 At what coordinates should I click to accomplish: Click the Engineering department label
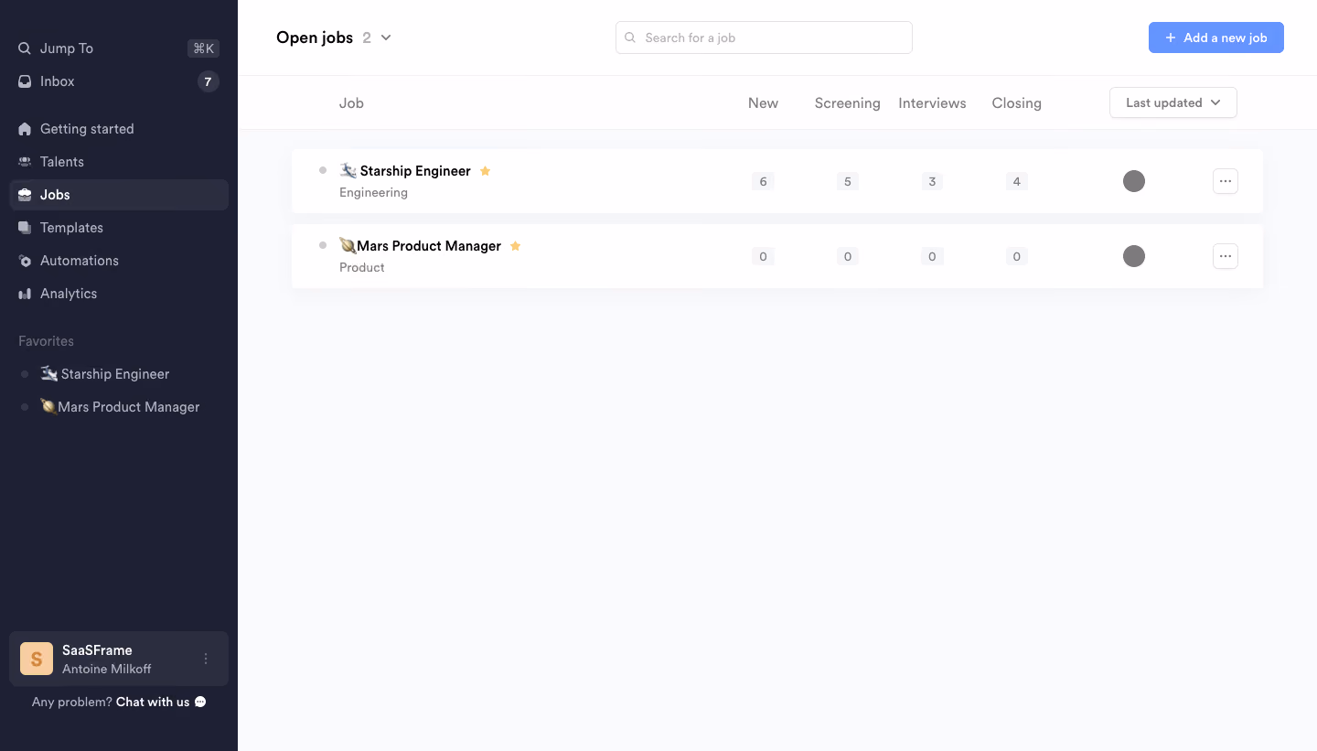(x=373, y=193)
